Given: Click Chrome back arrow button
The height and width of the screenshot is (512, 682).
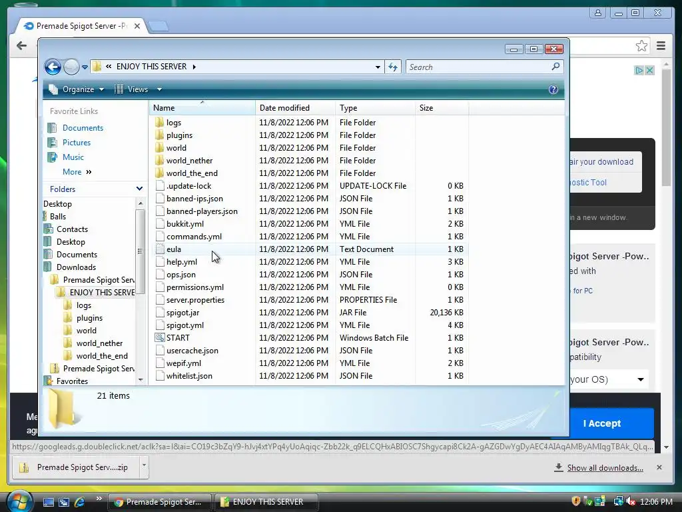Looking at the screenshot, I should click(21, 46).
